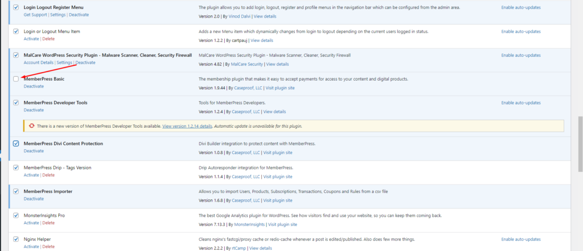Click the update refresh icon in MemberPress notice
Image resolution: width=583 pixels, height=251 pixels.
point(31,125)
